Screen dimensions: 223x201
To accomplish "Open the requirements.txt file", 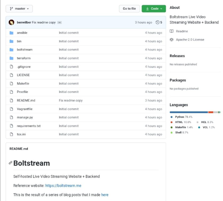I will [x=29, y=126].
